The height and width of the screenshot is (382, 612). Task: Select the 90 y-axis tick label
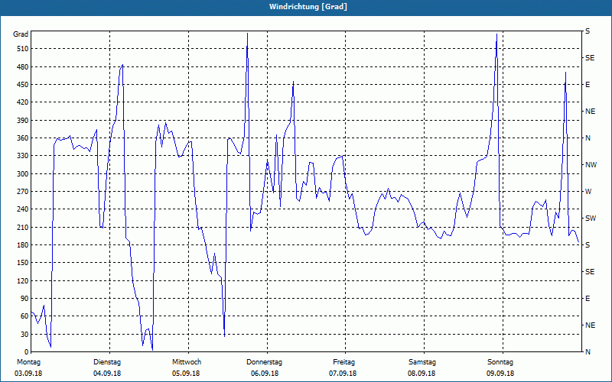click(x=24, y=299)
